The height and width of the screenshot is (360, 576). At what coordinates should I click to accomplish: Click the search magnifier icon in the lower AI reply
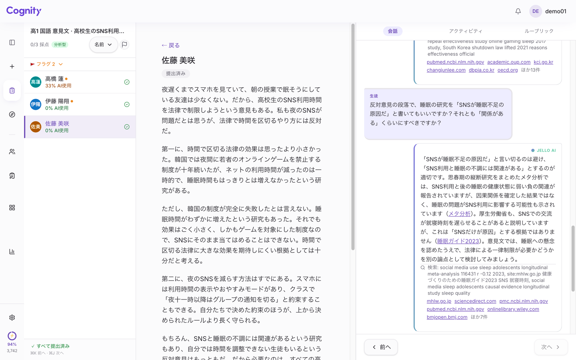(x=423, y=267)
